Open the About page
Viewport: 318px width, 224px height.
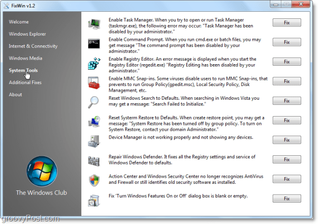(x=15, y=95)
